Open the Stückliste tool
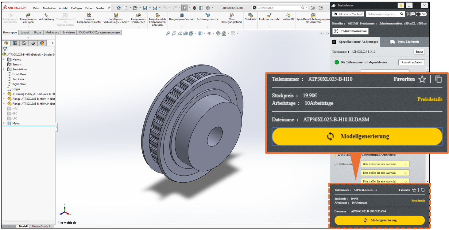This screenshot has width=449, height=230. [250, 15]
